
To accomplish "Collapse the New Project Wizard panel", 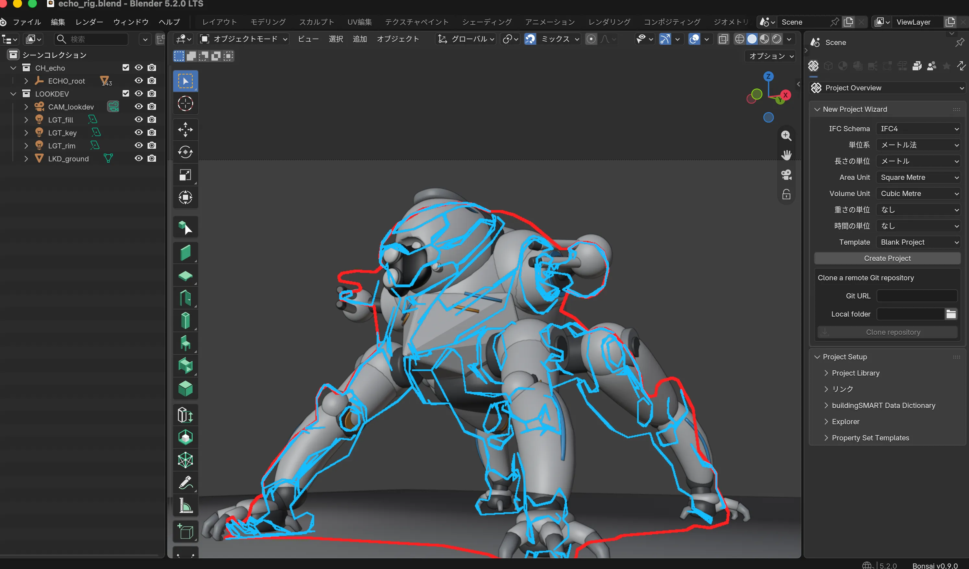I will (x=817, y=110).
